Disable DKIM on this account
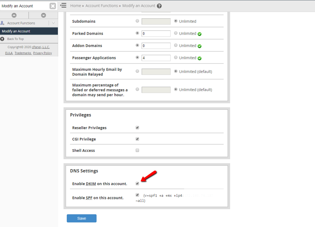 click(x=137, y=183)
